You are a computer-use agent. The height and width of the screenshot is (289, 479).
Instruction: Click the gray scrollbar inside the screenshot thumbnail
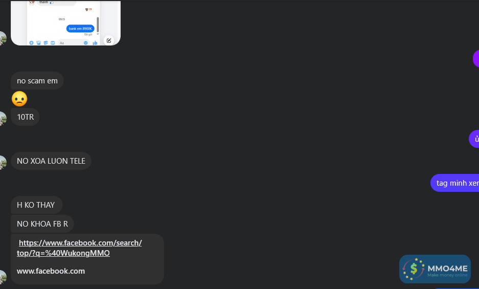click(x=98, y=25)
